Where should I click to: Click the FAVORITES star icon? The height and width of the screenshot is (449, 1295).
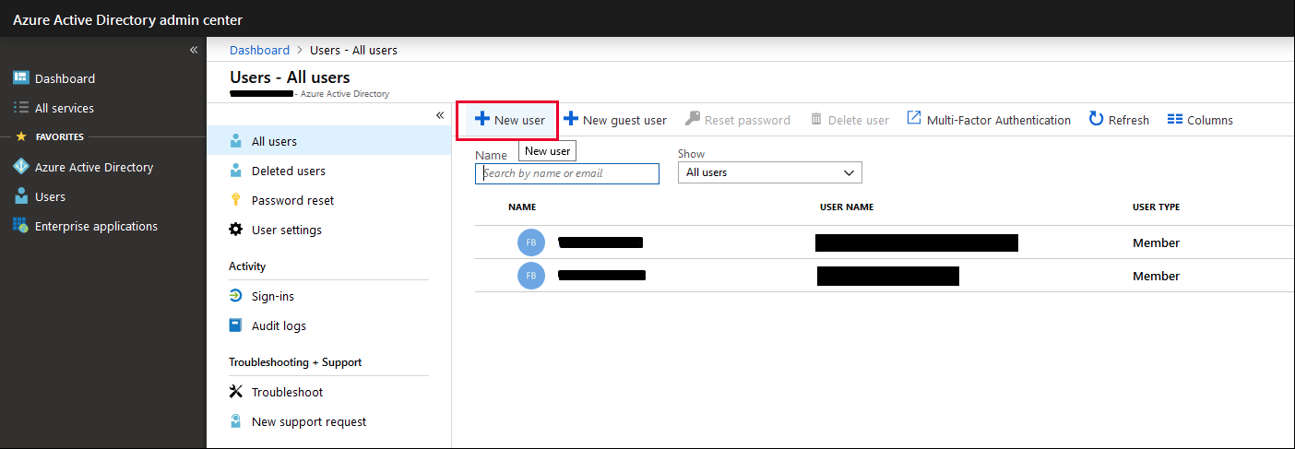pos(20,136)
